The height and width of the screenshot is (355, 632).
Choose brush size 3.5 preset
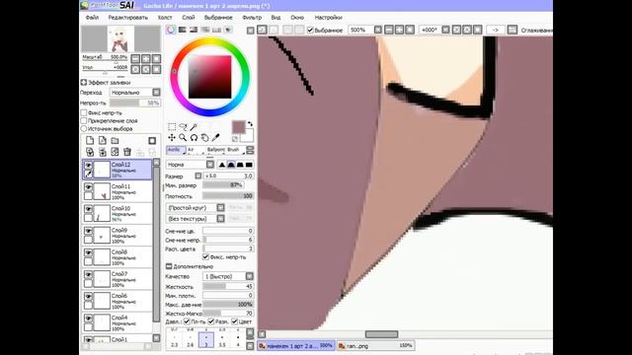click(x=222, y=339)
